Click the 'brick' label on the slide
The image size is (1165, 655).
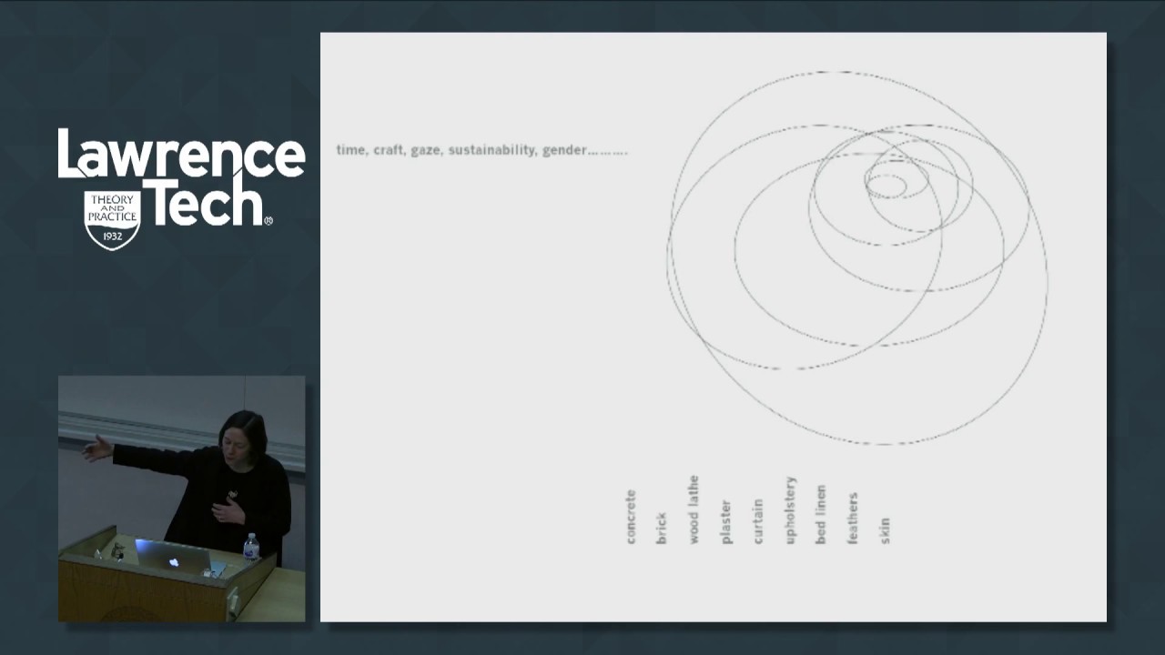tap(662, 529)
